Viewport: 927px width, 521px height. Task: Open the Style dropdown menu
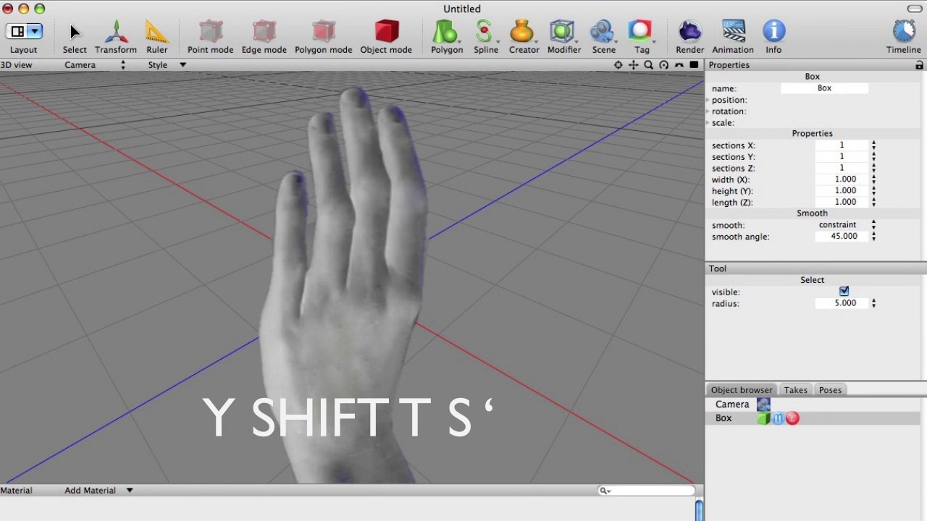click(167, 65)
